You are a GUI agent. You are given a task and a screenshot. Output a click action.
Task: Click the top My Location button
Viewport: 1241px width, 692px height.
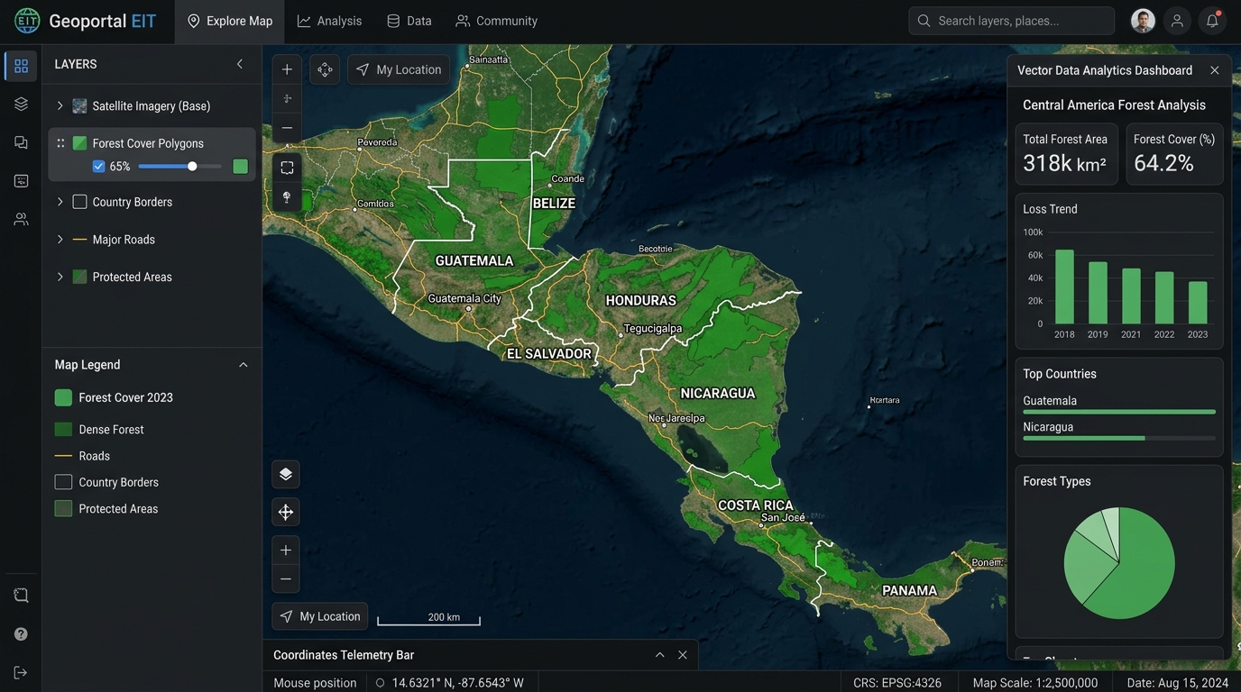(399, 69)
